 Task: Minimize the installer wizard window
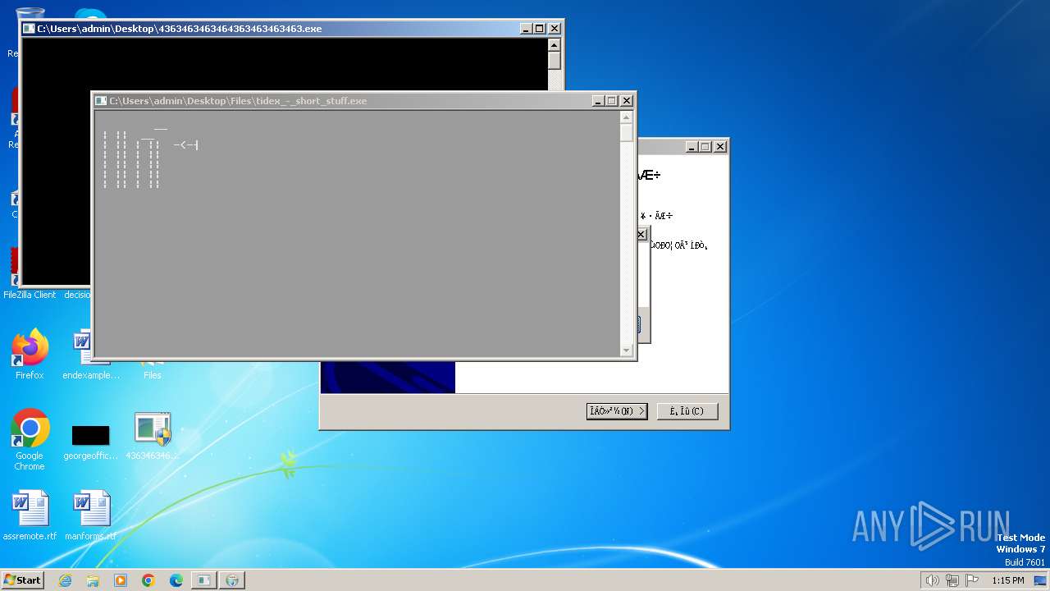[x=692, y=147]
